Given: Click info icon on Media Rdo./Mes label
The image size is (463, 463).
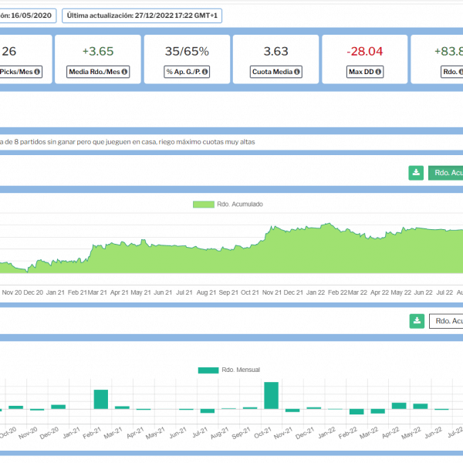Looking at the screenshot, I should (124, 72).
